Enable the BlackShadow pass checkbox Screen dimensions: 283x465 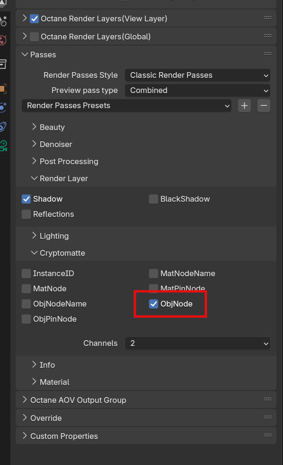pyautogui.click(x=153, y=199)
